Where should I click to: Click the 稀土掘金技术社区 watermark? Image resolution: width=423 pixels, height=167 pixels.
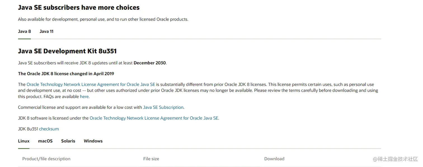coord(395,159)
